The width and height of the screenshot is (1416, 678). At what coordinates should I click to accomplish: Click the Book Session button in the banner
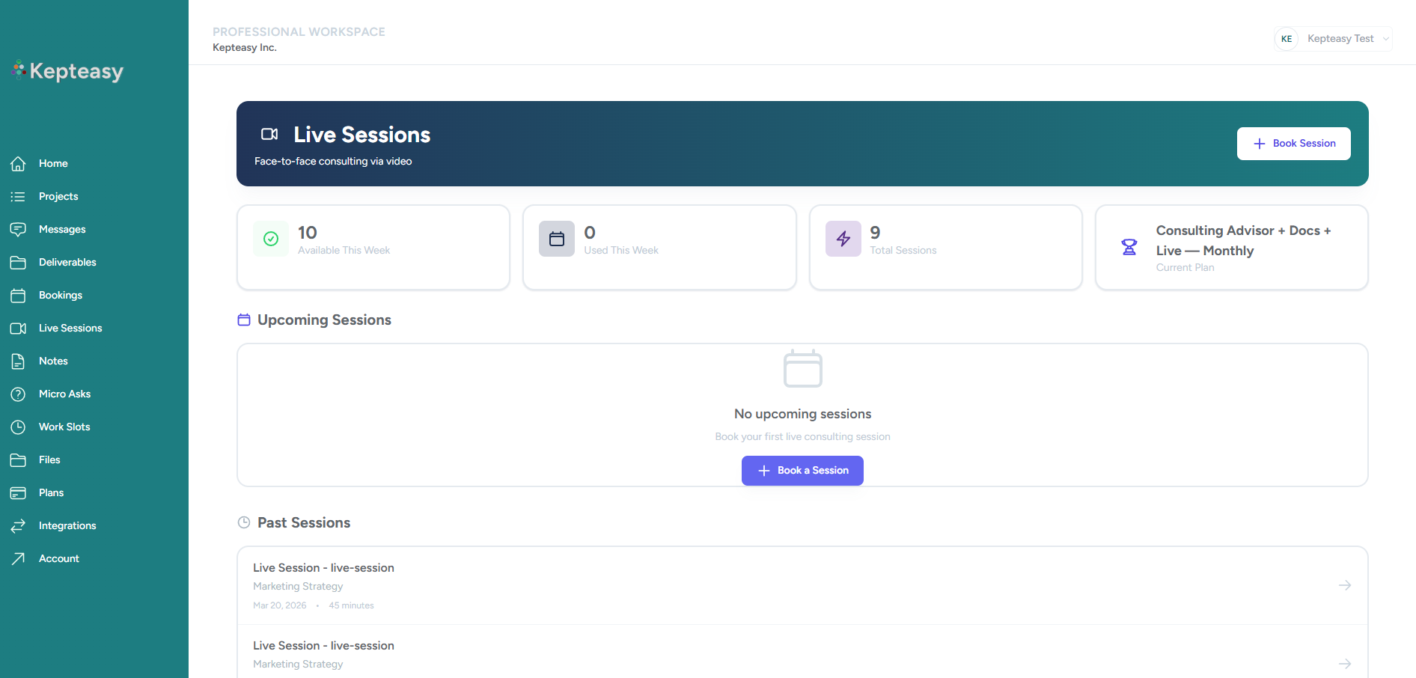click(1293, 143)
